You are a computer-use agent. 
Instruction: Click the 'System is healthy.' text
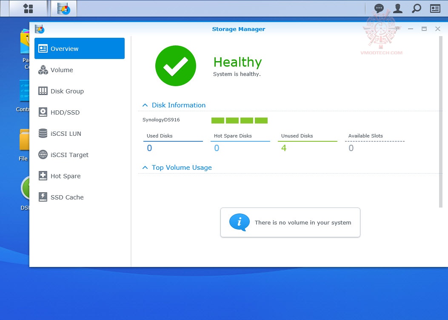[237, 74]
